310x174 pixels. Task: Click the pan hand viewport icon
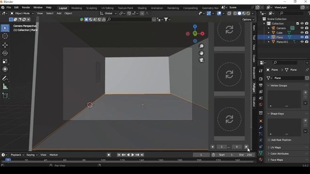coord(201,53)
